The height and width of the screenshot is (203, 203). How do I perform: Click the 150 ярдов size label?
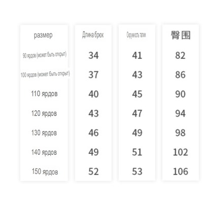coord(45,172)
